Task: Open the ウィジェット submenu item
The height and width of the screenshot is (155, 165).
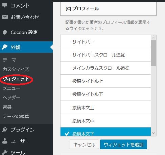Action: pos(16,79)
